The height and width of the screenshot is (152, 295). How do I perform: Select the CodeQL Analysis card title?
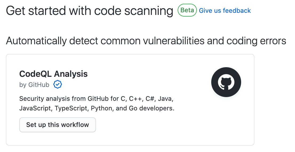53,74
